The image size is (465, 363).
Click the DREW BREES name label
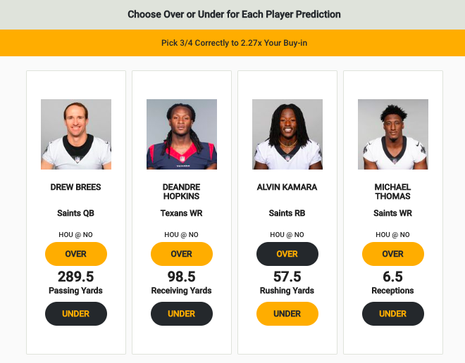75,187
